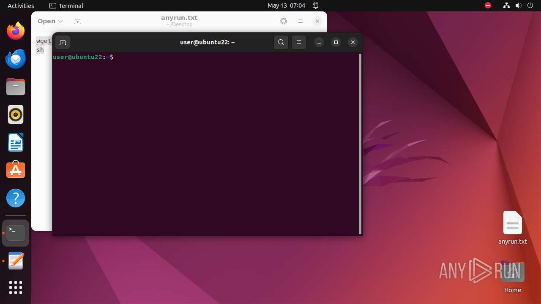Viewport: 541px width, 304px height.
Task: Open Ubuntu Software from the dock
Action: 16,170
